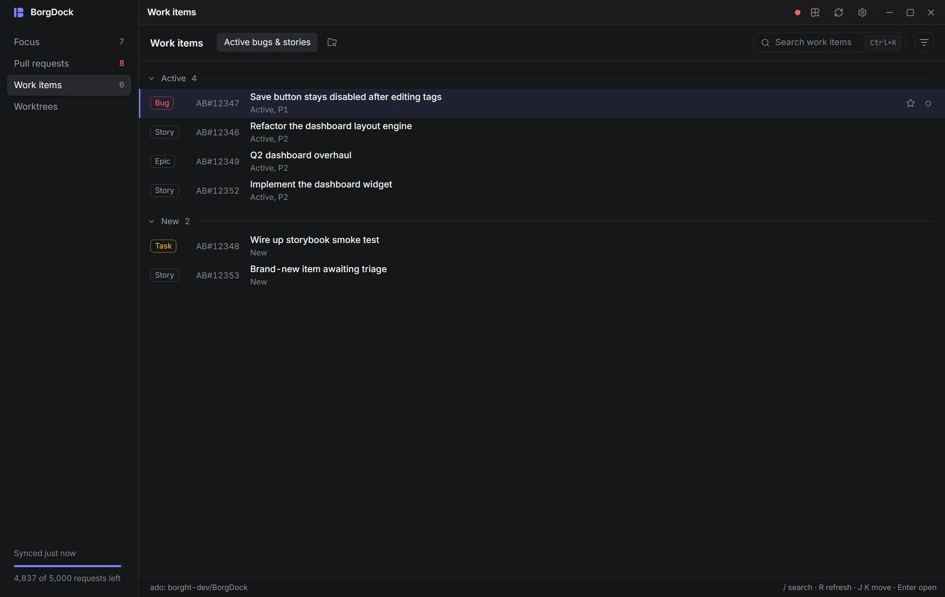Toggle circle marker on AB#12347 row
The height and width of the screenshot is (597, 945).
(x=928, y=103)
